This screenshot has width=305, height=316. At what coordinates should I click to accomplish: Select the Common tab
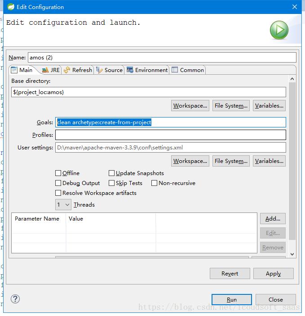[x=188, y=70]
